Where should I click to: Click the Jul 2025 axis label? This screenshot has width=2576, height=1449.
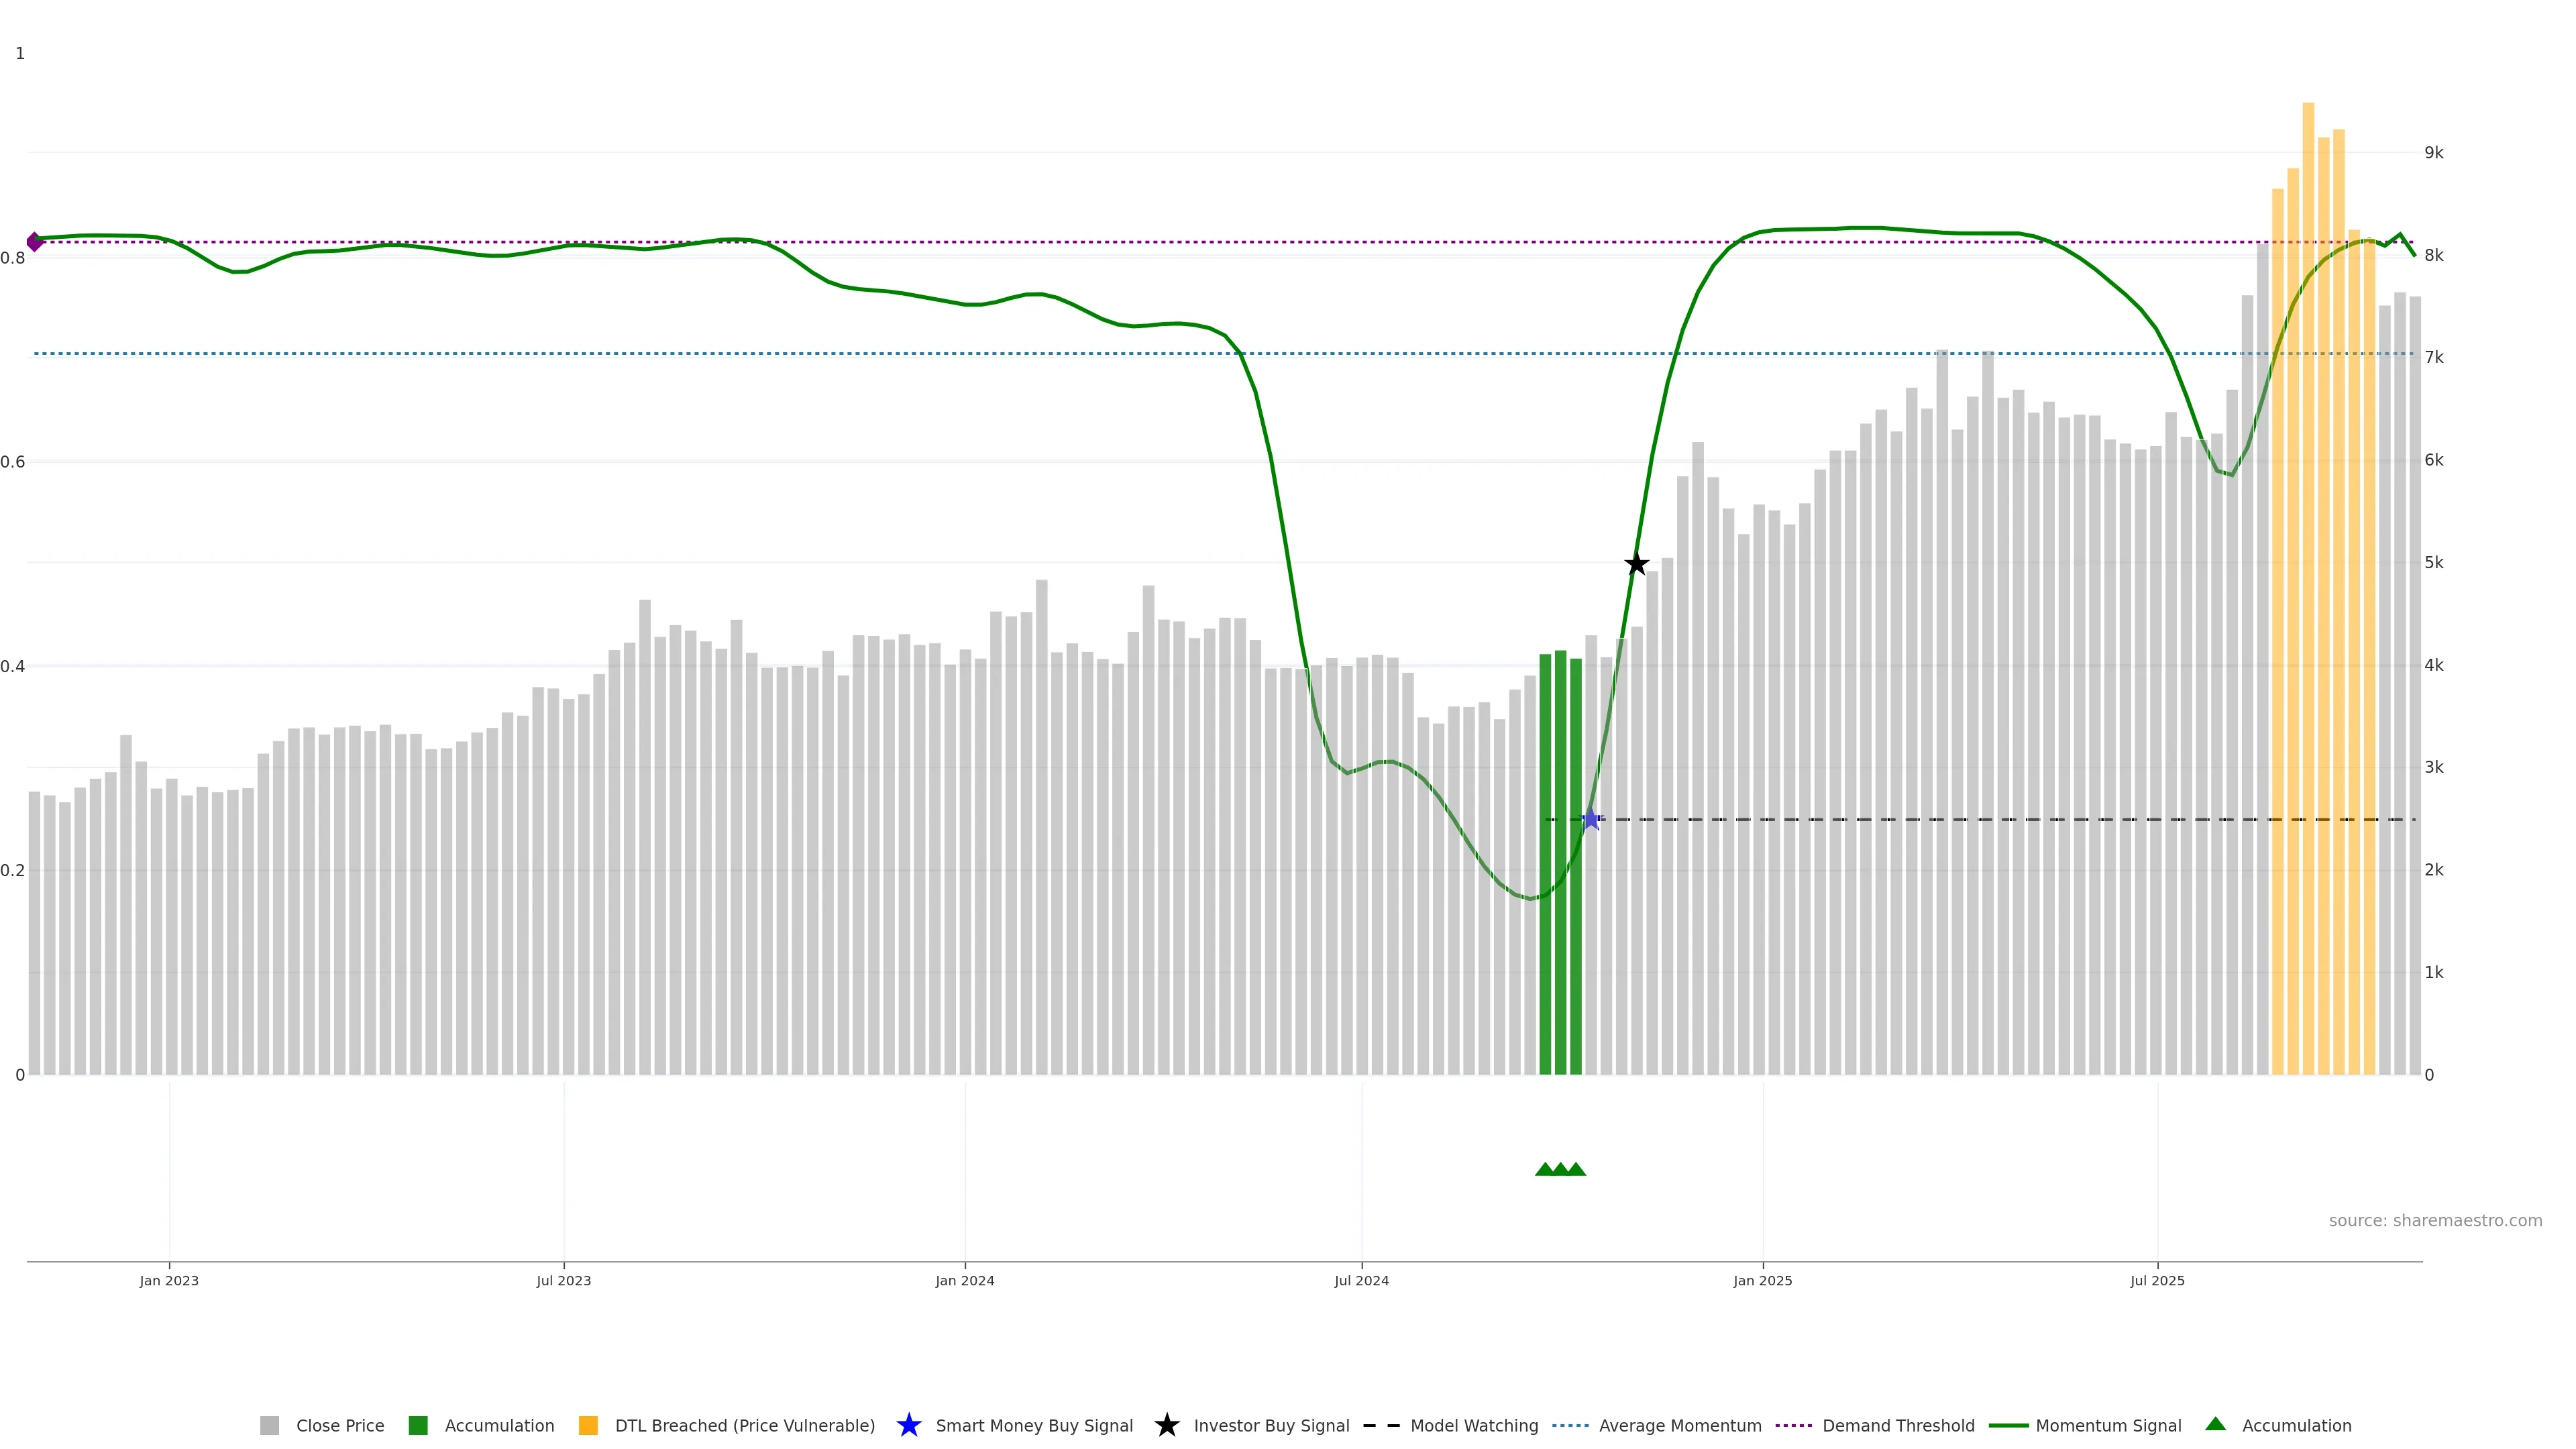pos(2157,1280)
